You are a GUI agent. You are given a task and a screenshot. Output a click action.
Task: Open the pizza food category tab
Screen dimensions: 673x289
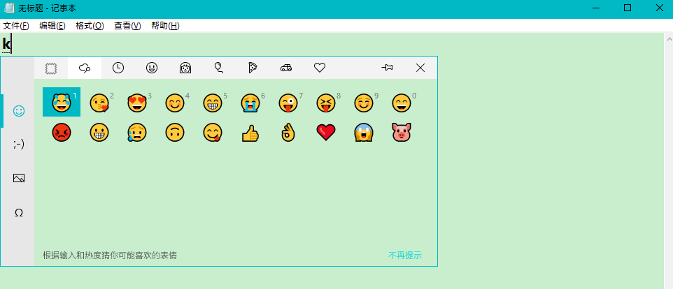(x=253, y=68)
